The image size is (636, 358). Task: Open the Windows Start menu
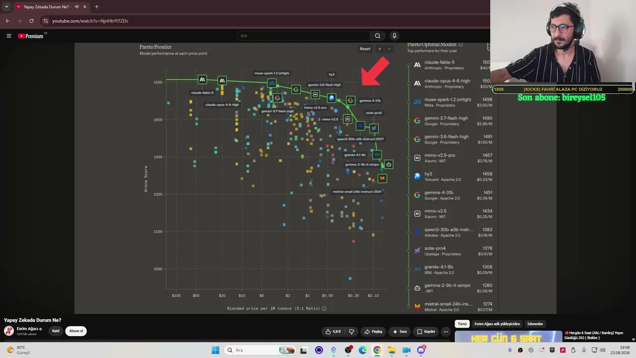215,350
